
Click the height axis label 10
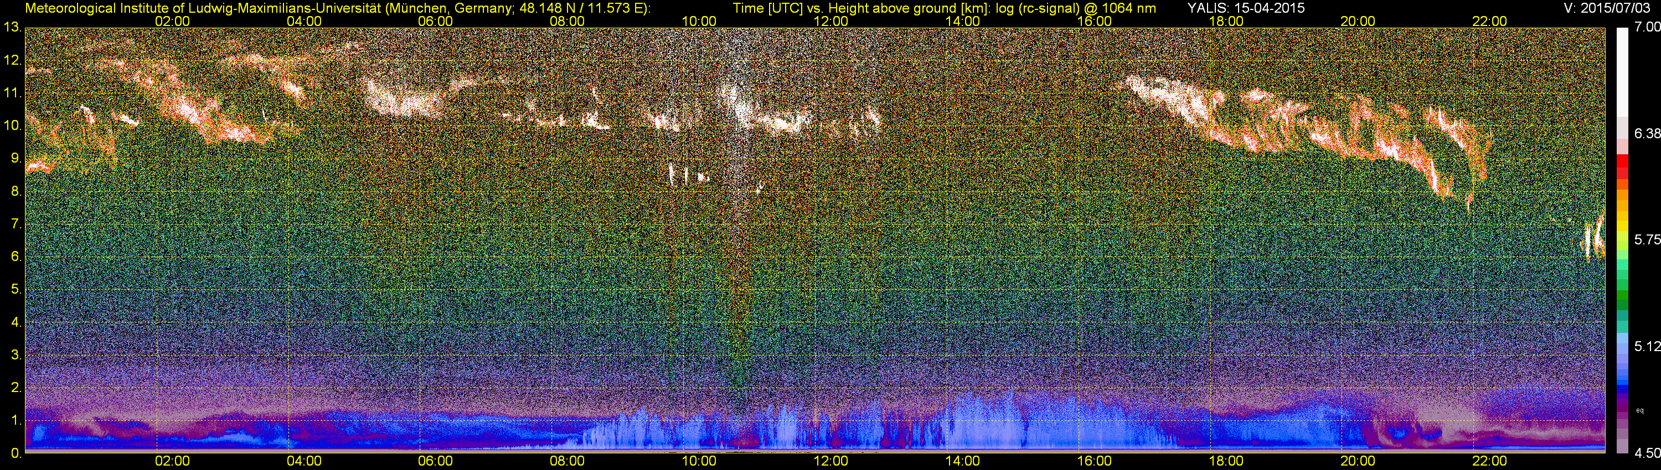12,126
